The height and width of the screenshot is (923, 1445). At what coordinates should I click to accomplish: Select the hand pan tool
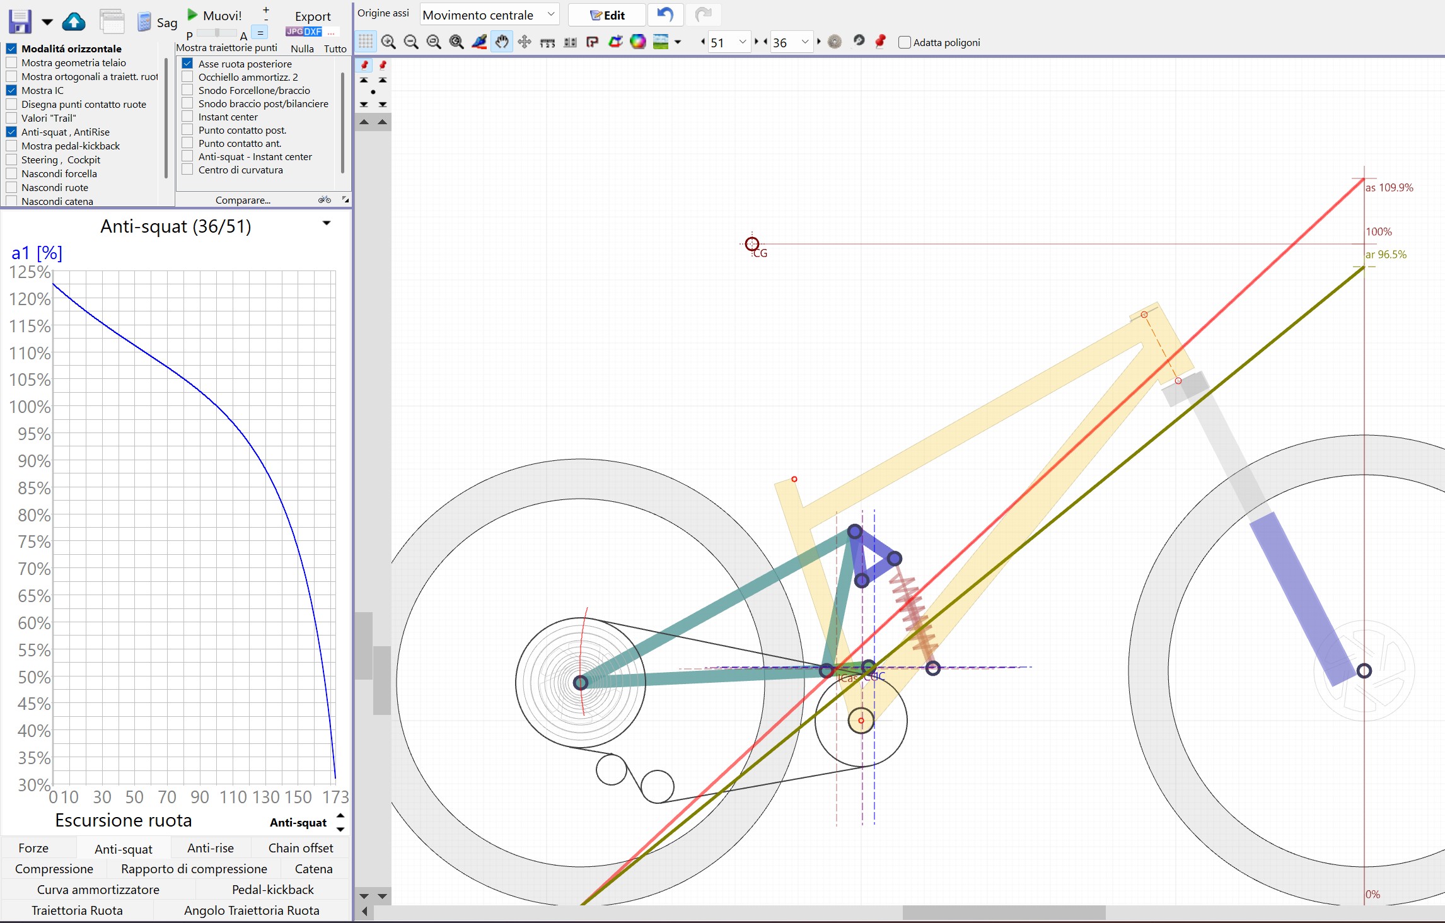[x=502, y=42]
